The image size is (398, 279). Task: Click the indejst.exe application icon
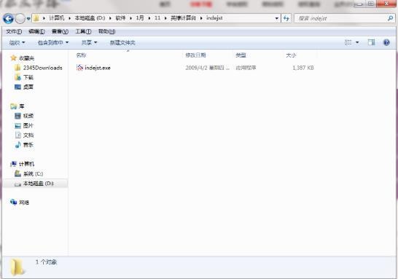tap(79, 68)
